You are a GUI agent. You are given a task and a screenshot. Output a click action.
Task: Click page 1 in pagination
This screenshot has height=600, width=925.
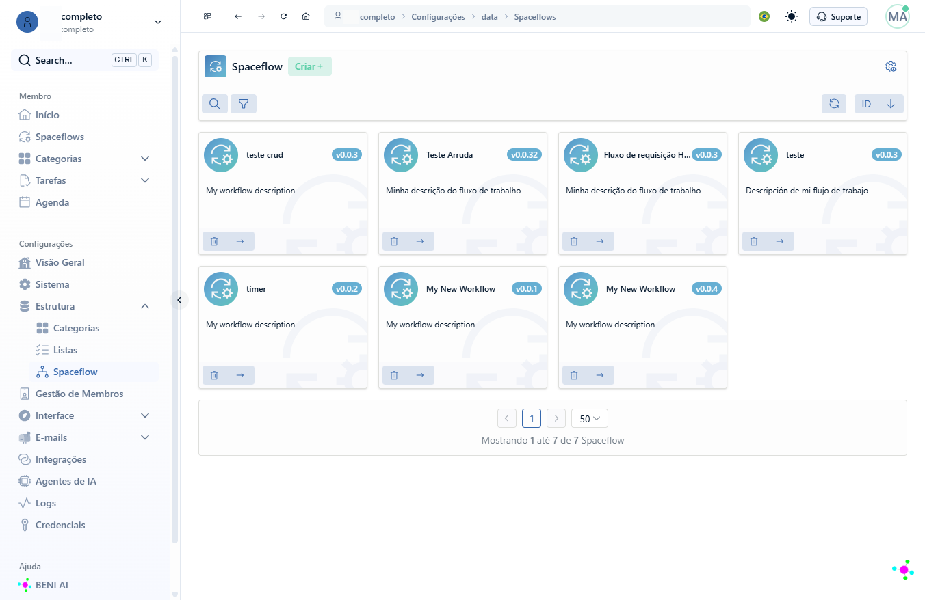click(x=532, y=418)
